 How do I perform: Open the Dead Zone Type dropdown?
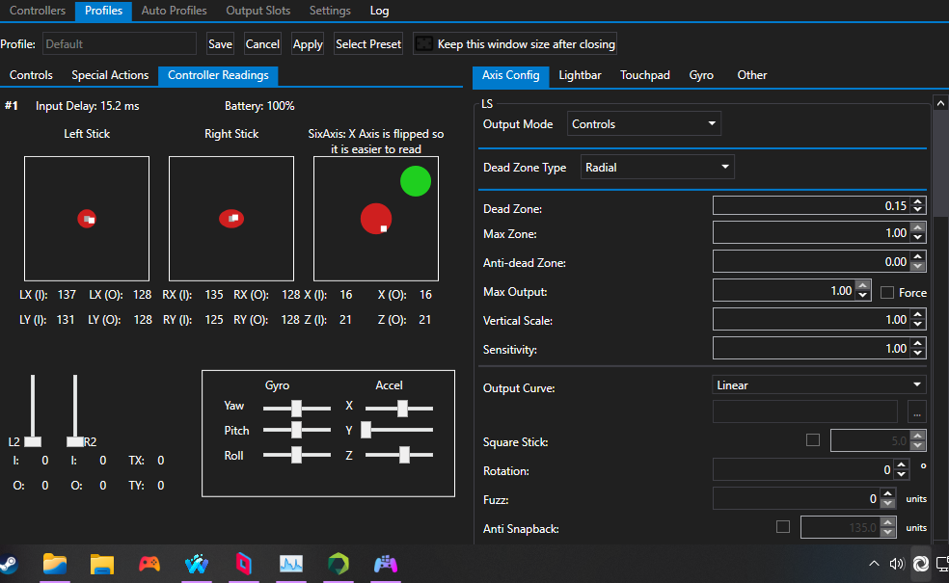[657, 167]
